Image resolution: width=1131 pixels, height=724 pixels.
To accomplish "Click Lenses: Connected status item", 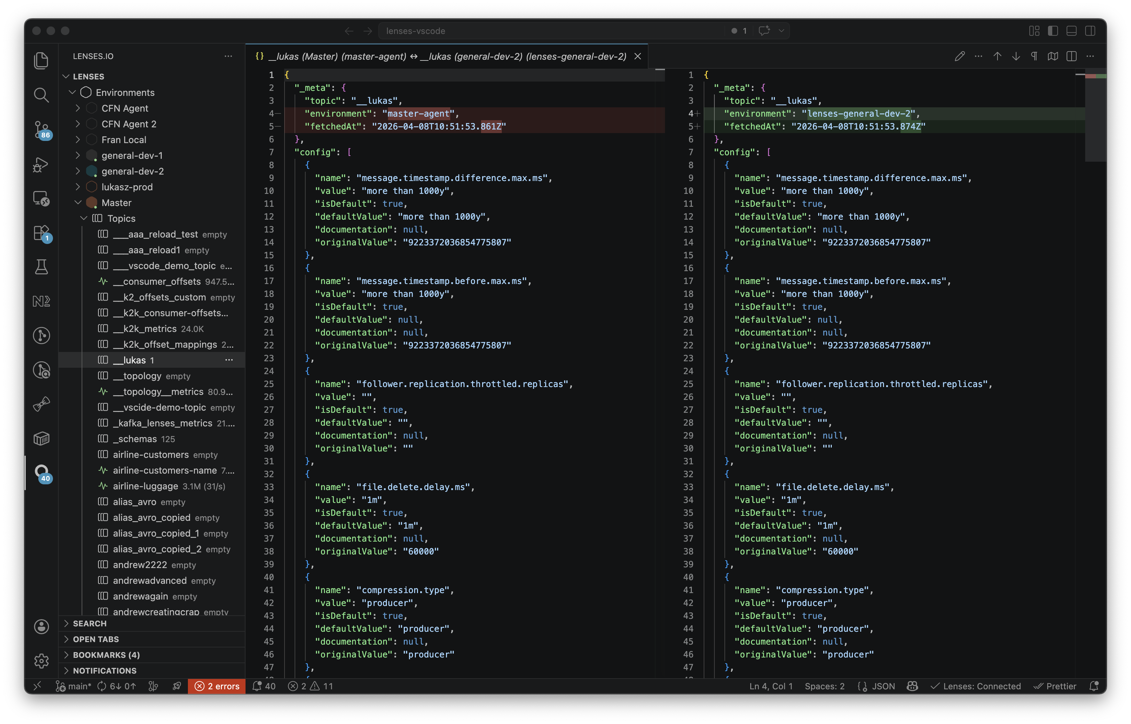I will click(976, 686).
